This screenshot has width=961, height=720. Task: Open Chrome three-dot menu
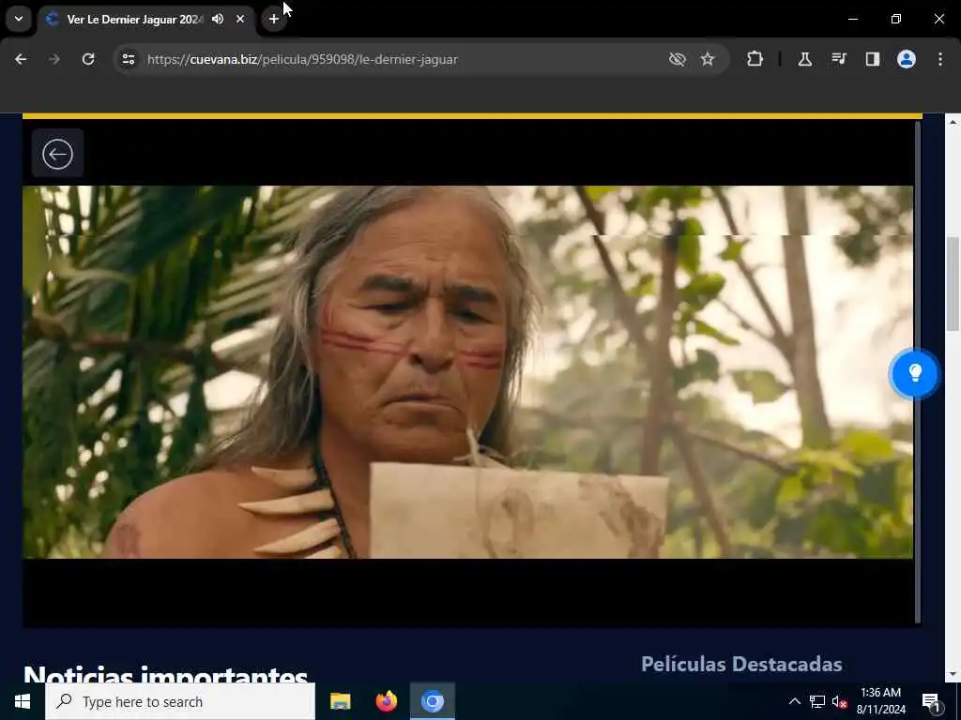click(940, 59)
